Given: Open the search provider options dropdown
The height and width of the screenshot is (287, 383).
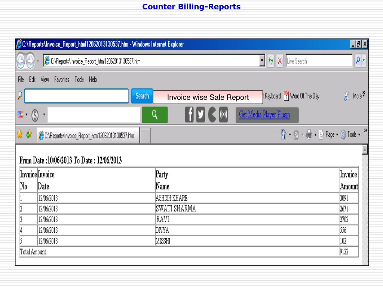Looking at the screenshot, I should point(364,60).
